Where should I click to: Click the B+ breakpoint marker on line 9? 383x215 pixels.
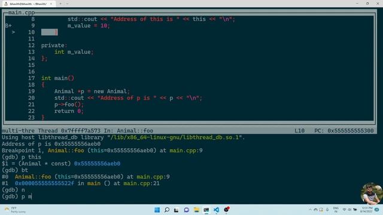pos(8,26)
